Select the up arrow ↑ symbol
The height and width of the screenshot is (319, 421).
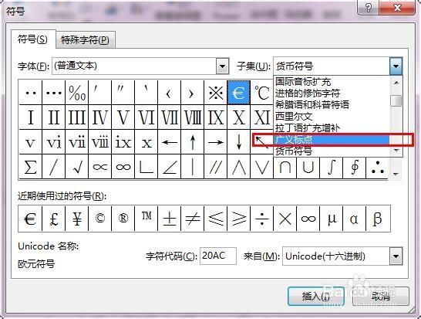[193, 142]
